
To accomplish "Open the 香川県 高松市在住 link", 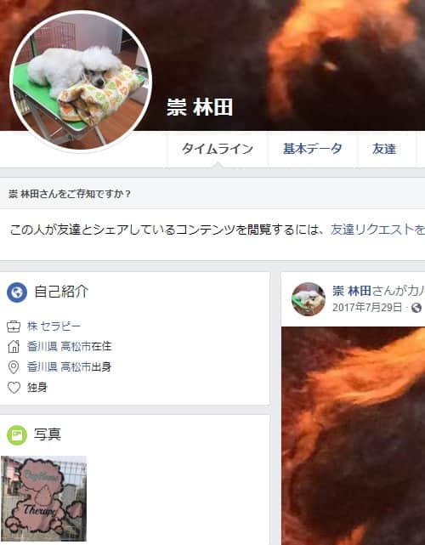I will [70, 347].
